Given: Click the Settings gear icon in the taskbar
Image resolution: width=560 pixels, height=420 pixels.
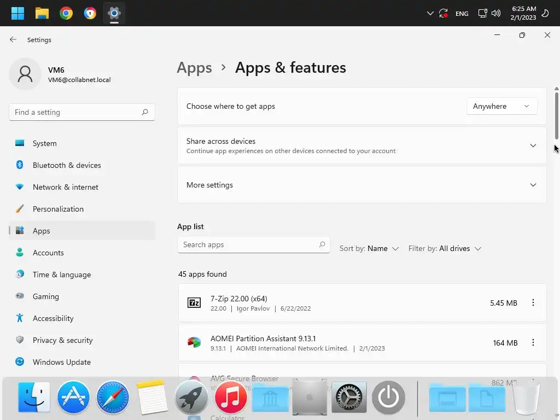Looking at the screenshot, I should [114, 13].
